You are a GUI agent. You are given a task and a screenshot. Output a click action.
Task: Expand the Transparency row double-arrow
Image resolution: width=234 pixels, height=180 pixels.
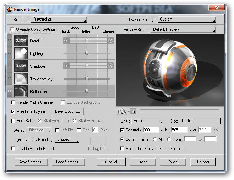tap(10, 78)
